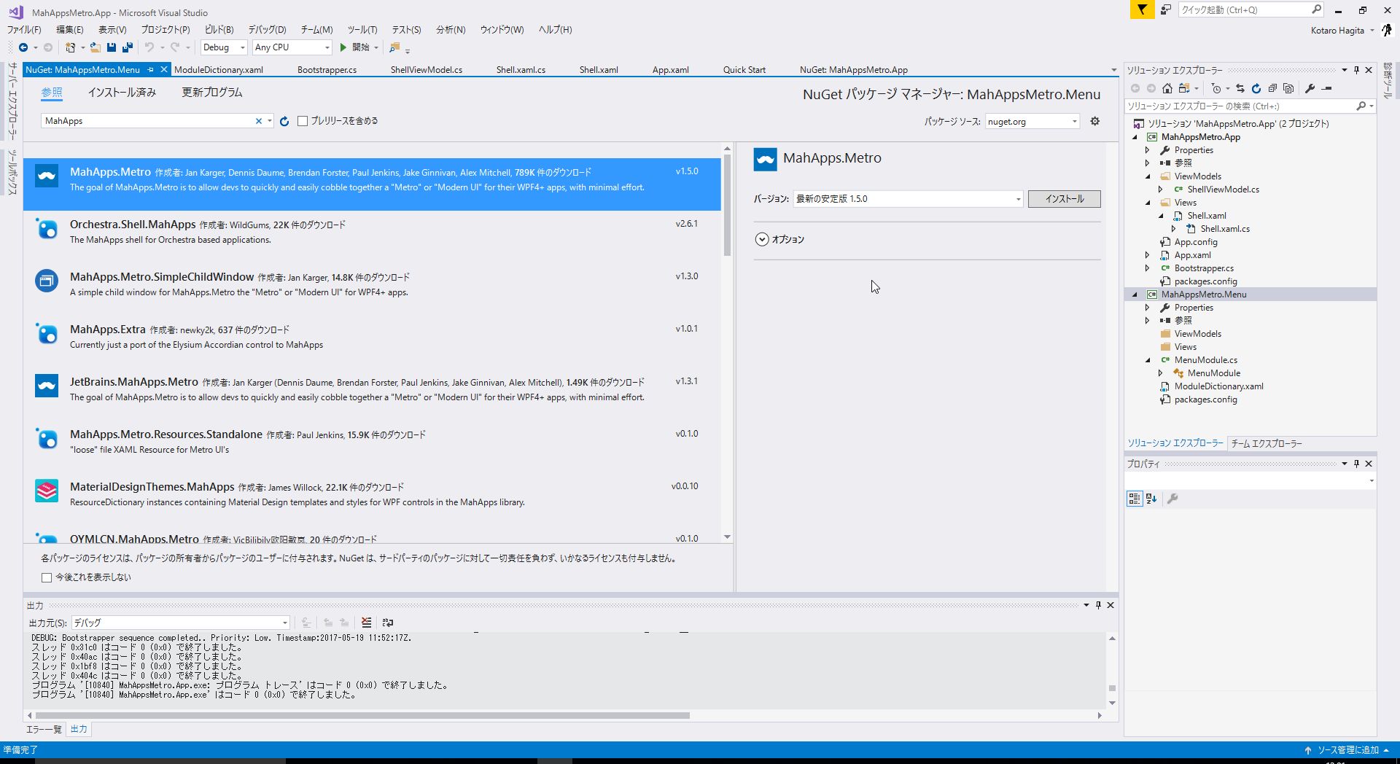
Task: Open the package version dropdown
Action: tap(1018, 199)
